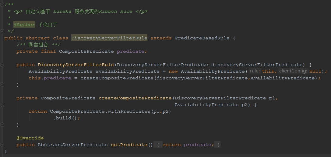This screenshot has width=331, height=157.
Task: Click the fold end marker closing createCompositePredicate
Action: [2, 125]
